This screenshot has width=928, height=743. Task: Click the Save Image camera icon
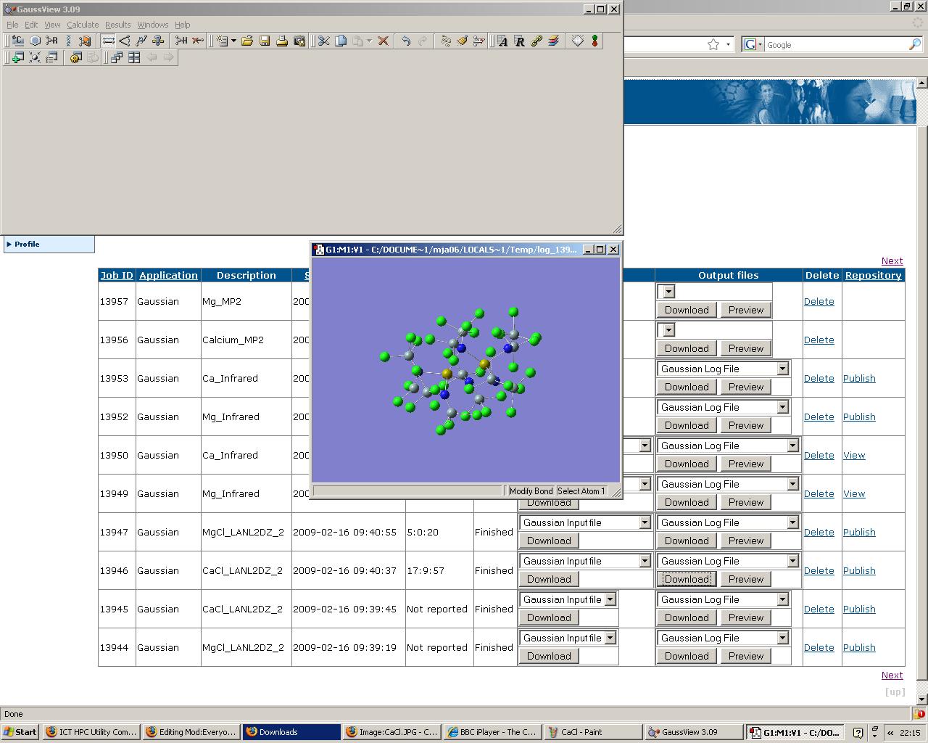point(299,41)
